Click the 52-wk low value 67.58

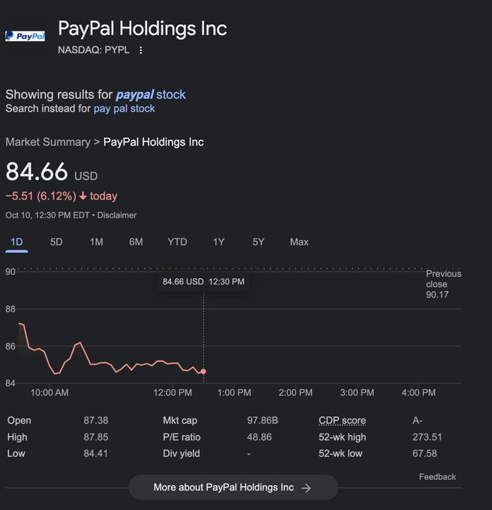424,454
